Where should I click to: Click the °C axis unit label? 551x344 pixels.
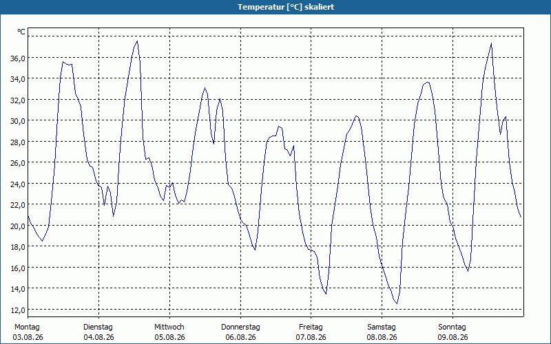[x=21, y=32]
